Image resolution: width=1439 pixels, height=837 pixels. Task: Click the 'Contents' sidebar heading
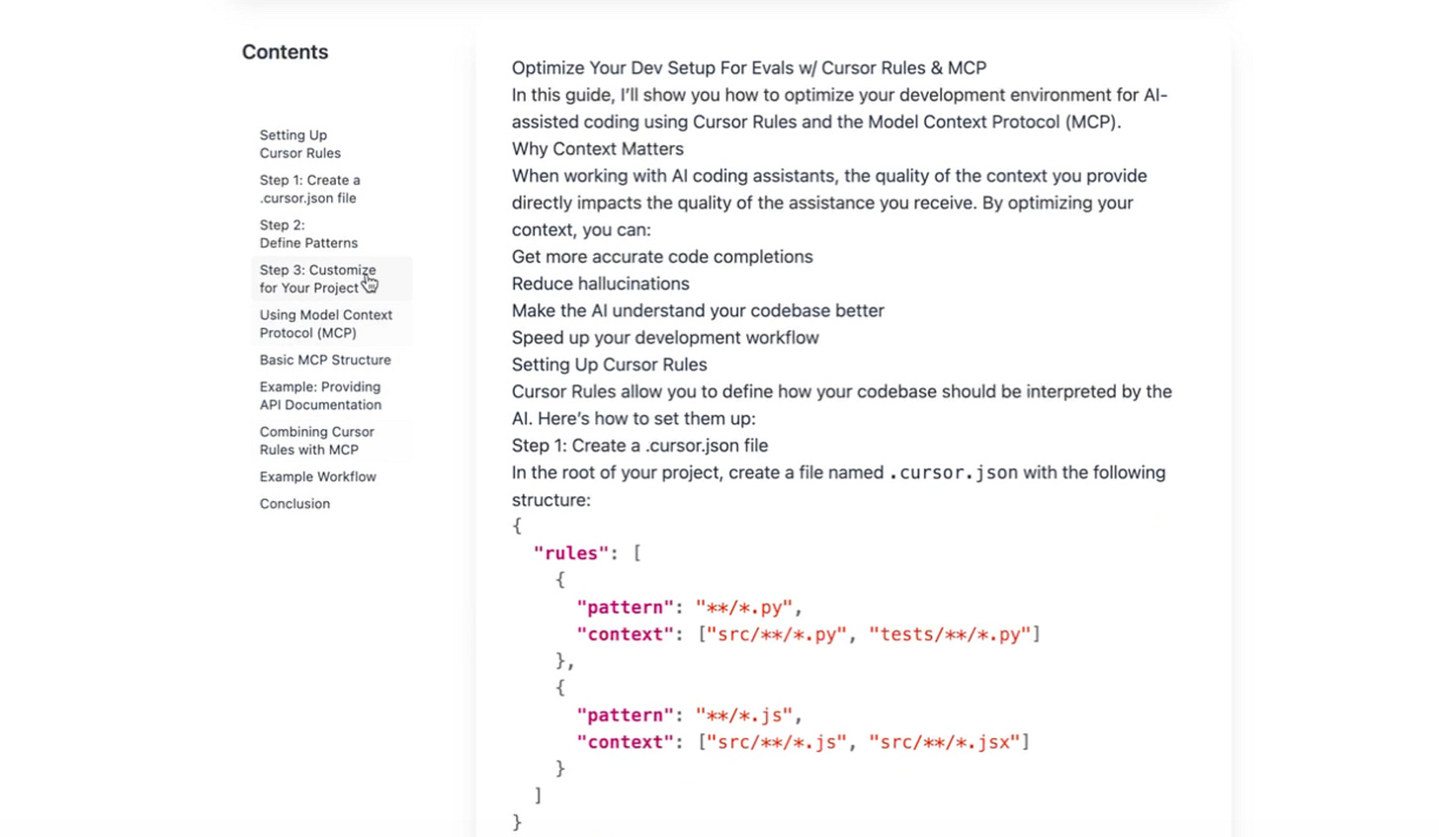[285, 52]
